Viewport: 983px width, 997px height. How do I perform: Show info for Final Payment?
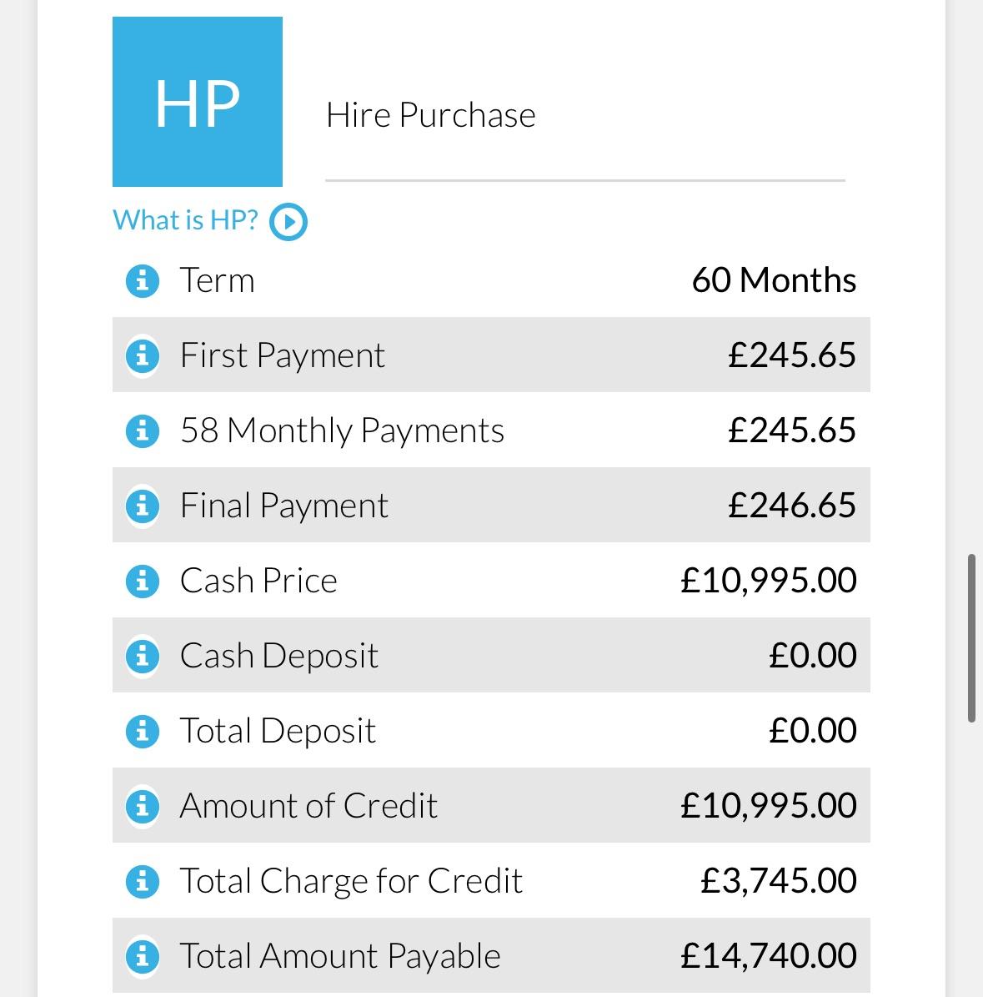point(143,506)
